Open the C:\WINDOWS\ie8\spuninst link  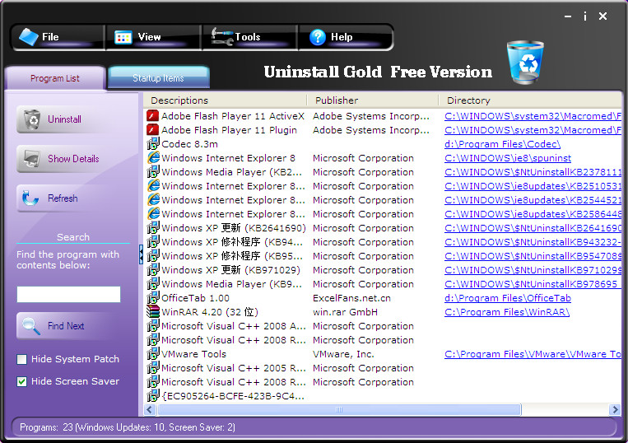point(508,158)
